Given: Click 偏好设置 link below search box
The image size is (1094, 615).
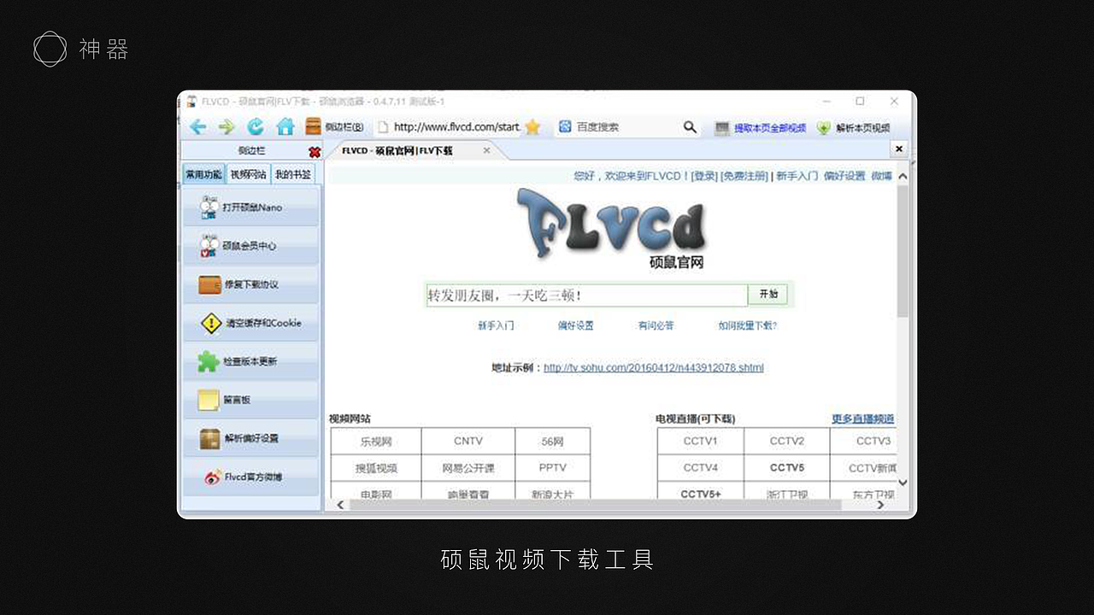Looking at the screenshot, I should [576, 325].
